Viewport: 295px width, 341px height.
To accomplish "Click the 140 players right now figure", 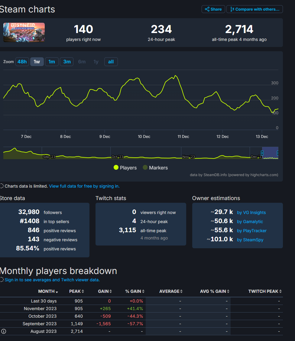I will point(83,29).
